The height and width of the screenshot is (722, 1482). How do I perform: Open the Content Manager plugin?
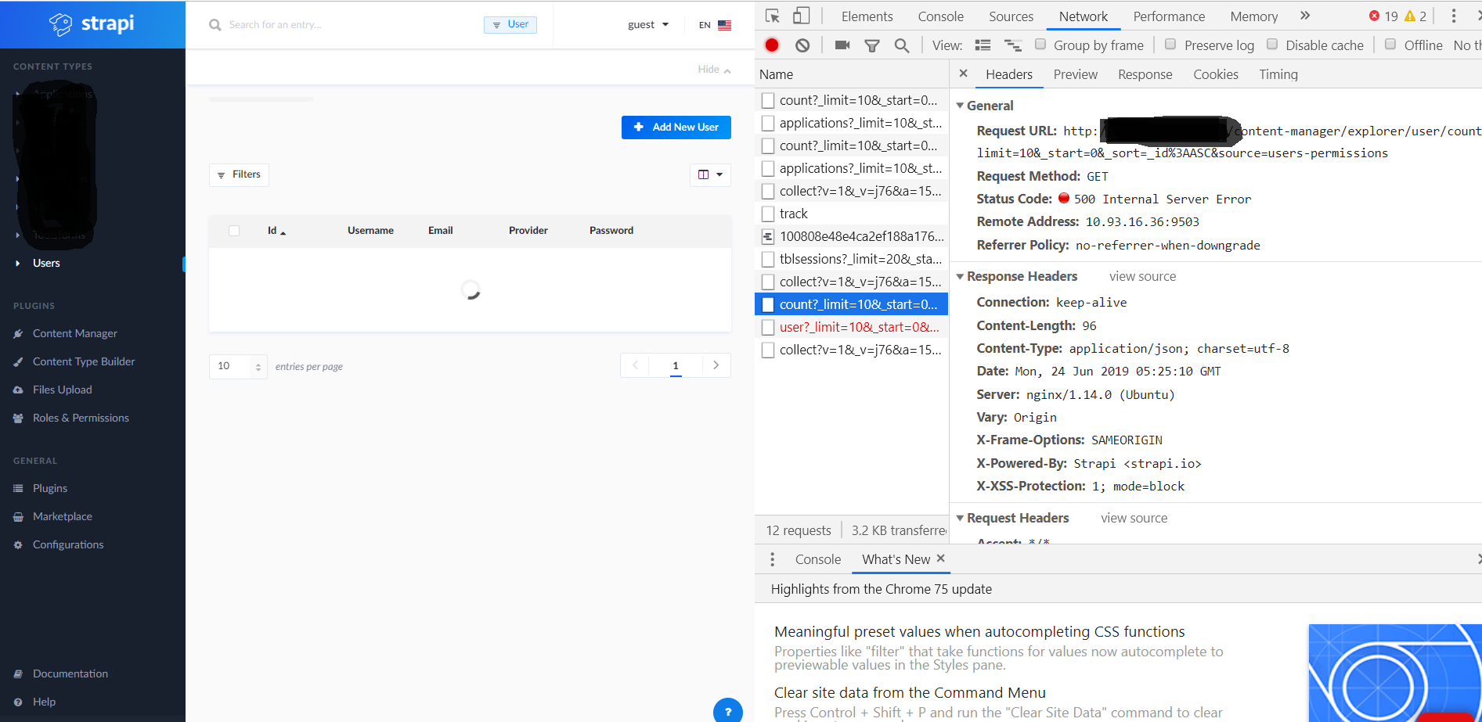coord(74,332)
